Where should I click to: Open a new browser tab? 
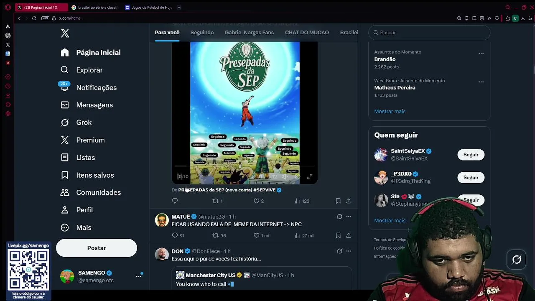pyautogui.click(x=179, y=8)
